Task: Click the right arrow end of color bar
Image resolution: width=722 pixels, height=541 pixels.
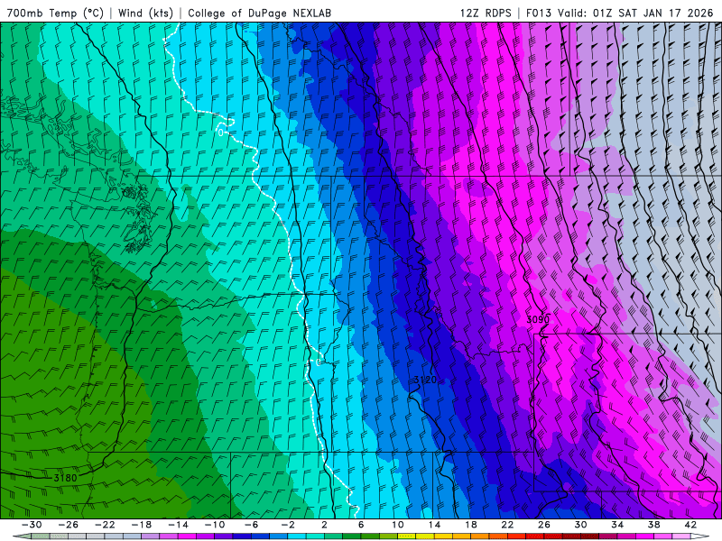Action: (x=700, y=536)
